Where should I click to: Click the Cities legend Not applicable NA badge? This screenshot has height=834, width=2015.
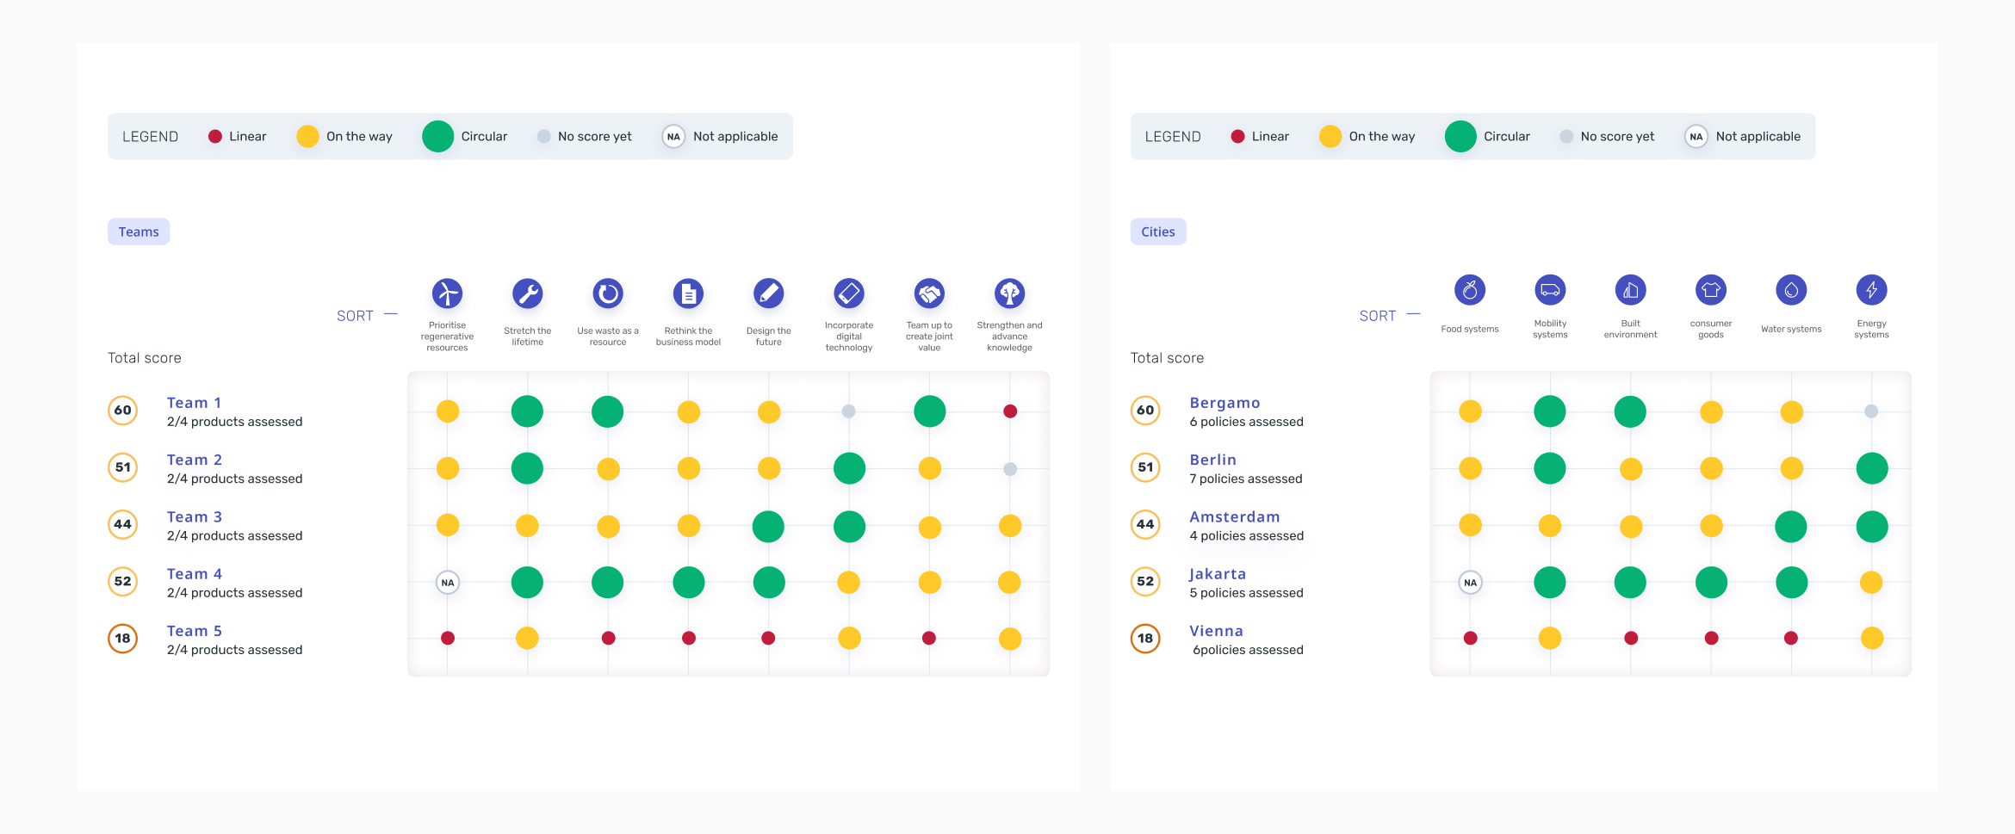click(1696, 136)
